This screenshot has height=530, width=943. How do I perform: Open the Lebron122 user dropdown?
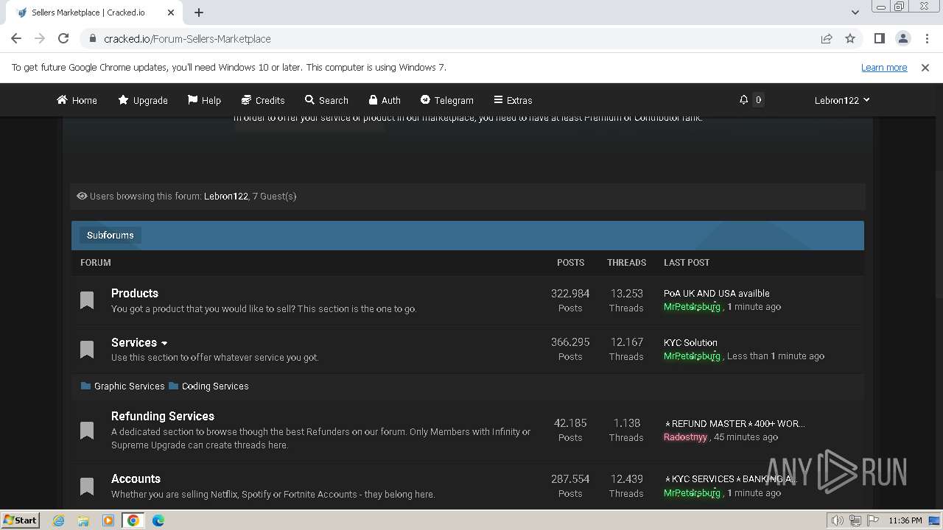click(x=842, y=100)
